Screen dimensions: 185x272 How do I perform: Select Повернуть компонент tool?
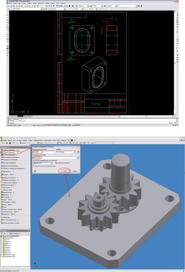coord(10,180)
